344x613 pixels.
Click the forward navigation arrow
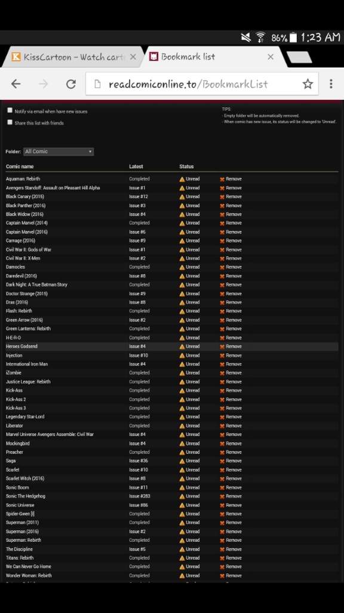point(43,84)
